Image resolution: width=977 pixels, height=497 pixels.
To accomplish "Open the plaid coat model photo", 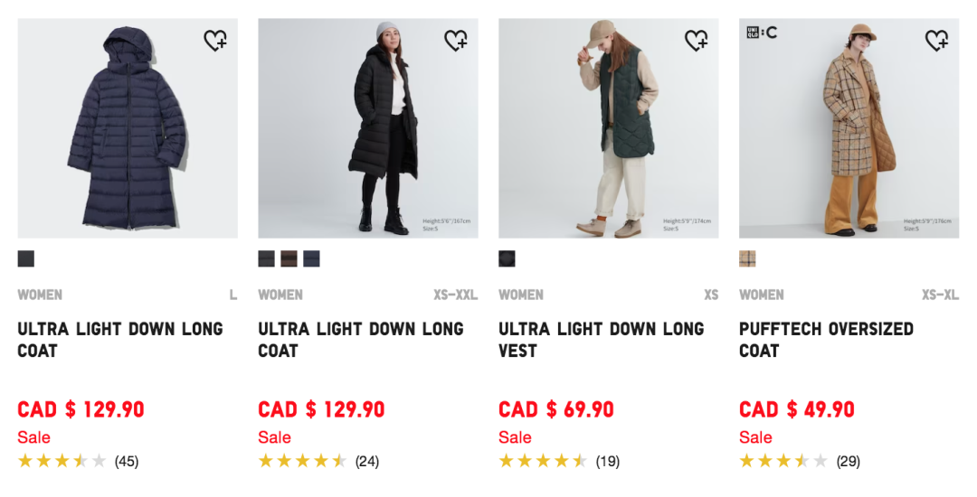I will (x=849, y=128).
